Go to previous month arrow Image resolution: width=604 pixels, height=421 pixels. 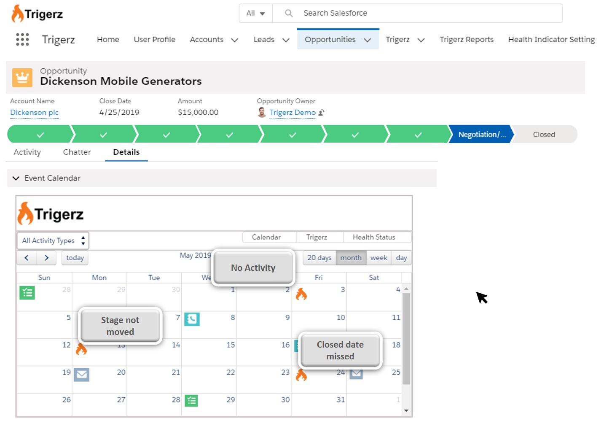tap(27, 258)
